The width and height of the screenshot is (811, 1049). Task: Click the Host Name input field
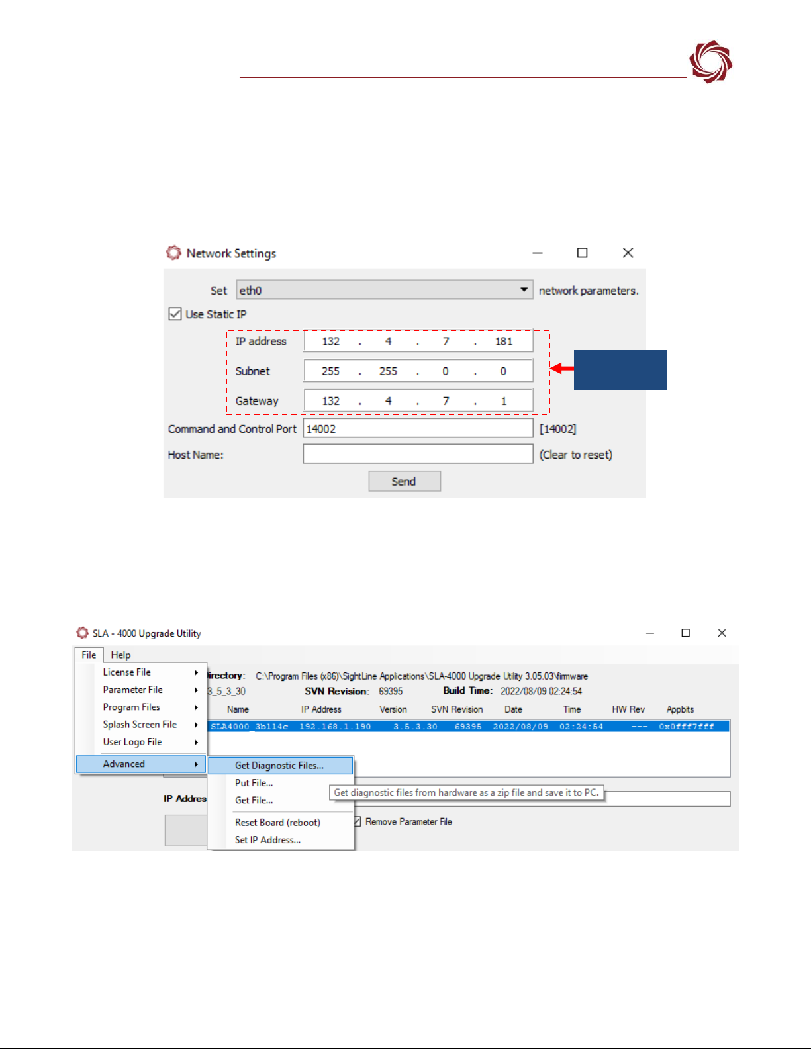[x=418, y=454]
